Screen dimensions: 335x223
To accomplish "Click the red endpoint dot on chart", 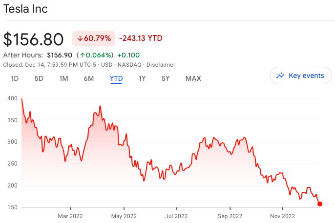I will 320,204.
